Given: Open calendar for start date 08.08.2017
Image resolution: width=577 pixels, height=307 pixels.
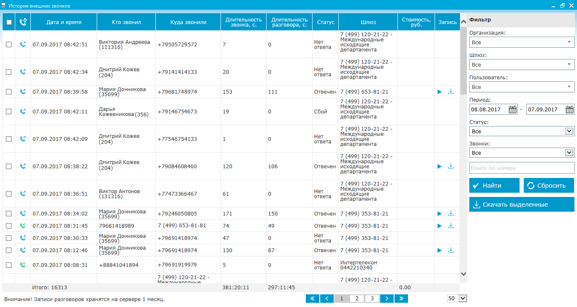Looking at the screenshot, I should tap(513, 110).
